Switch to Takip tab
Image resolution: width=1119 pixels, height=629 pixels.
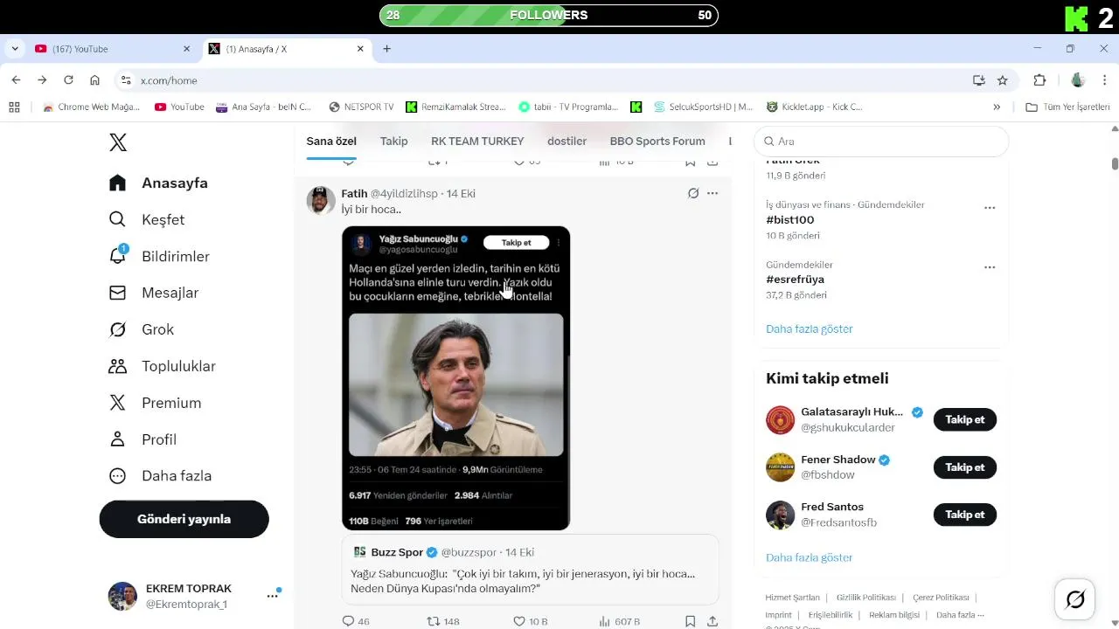point(393,141)
